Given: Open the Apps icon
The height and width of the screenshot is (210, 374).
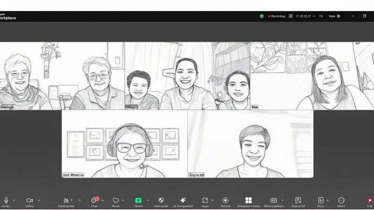Looking at the screenshot, I should coord(205,200).
